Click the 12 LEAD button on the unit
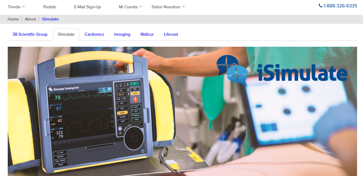 pos(60,152)
